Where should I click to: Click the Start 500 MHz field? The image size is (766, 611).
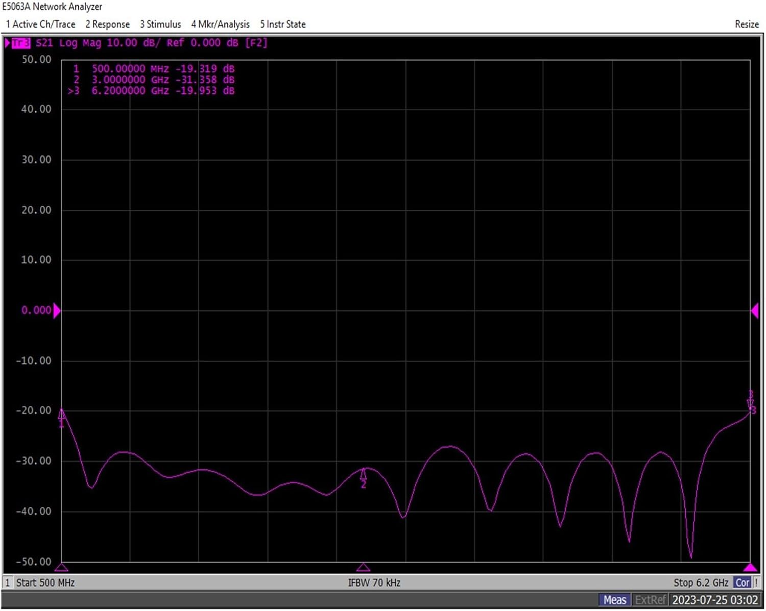click(45, 582)
